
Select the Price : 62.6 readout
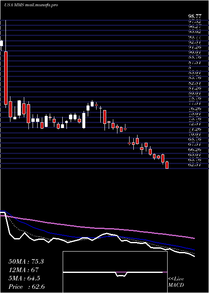(x=26, y=287)
